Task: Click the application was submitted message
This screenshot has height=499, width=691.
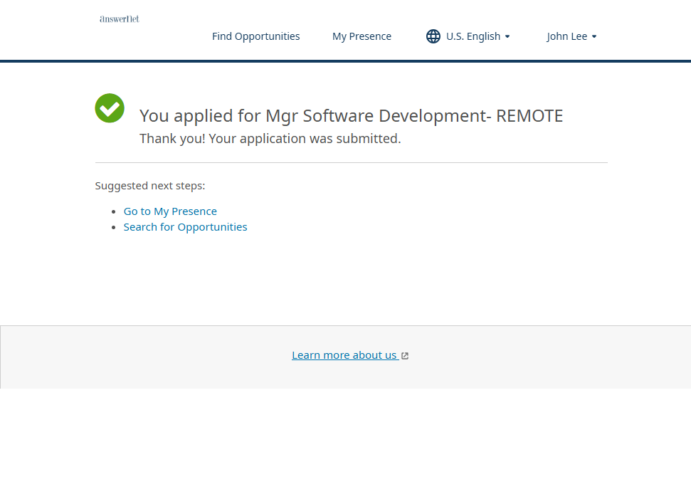Action: point(270,139)
